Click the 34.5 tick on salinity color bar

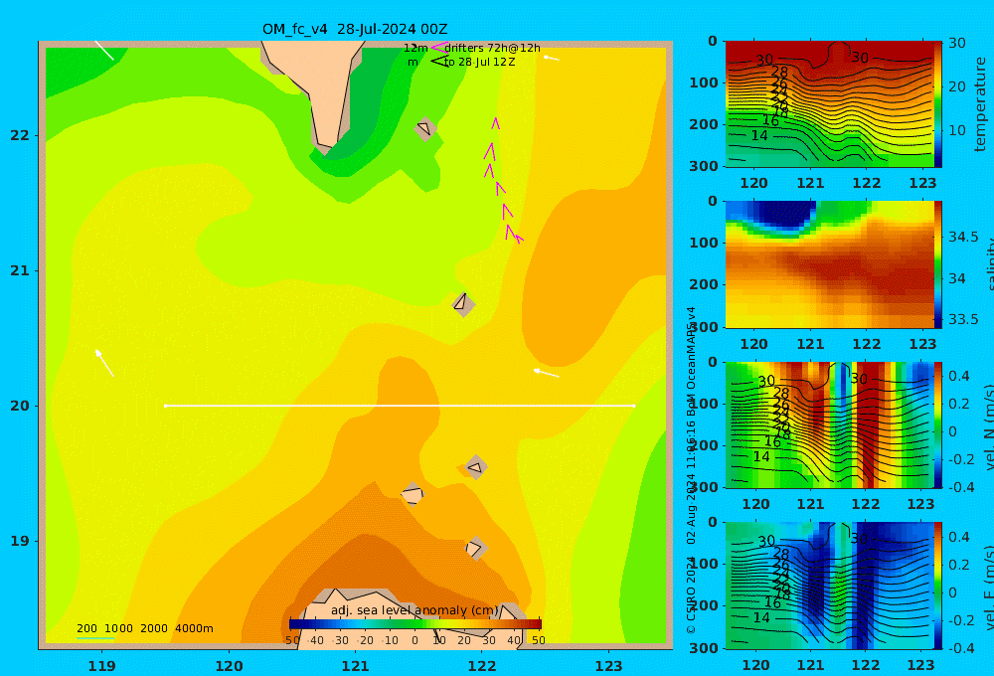click(963, 238)
